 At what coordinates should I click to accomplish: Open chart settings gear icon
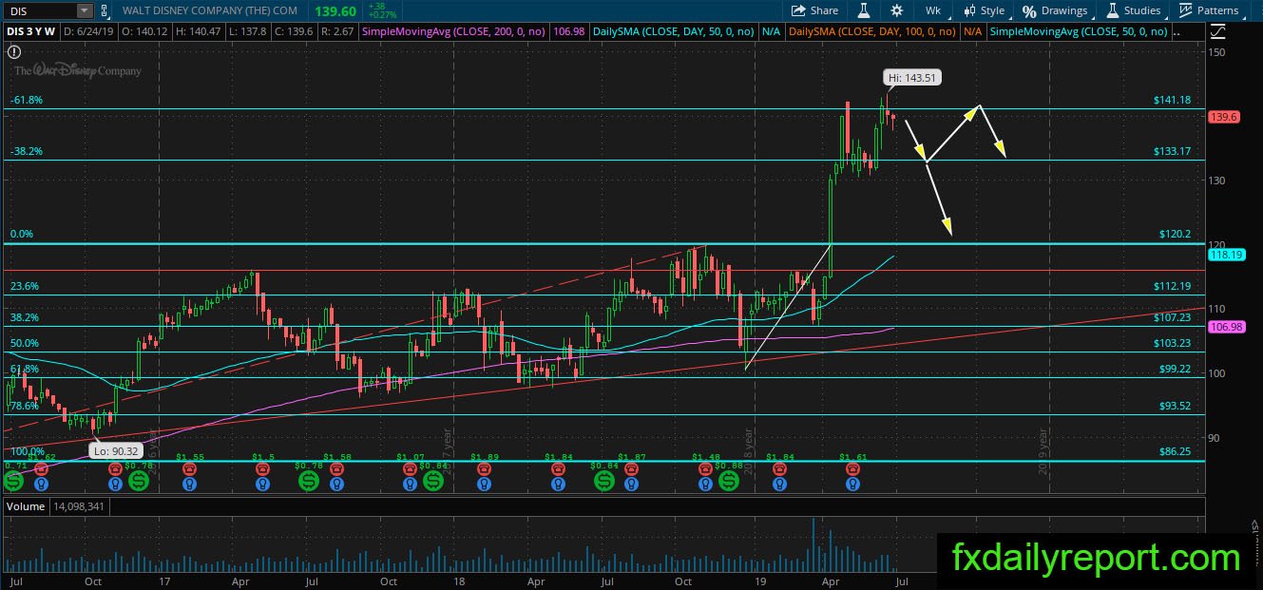(897, 10)
